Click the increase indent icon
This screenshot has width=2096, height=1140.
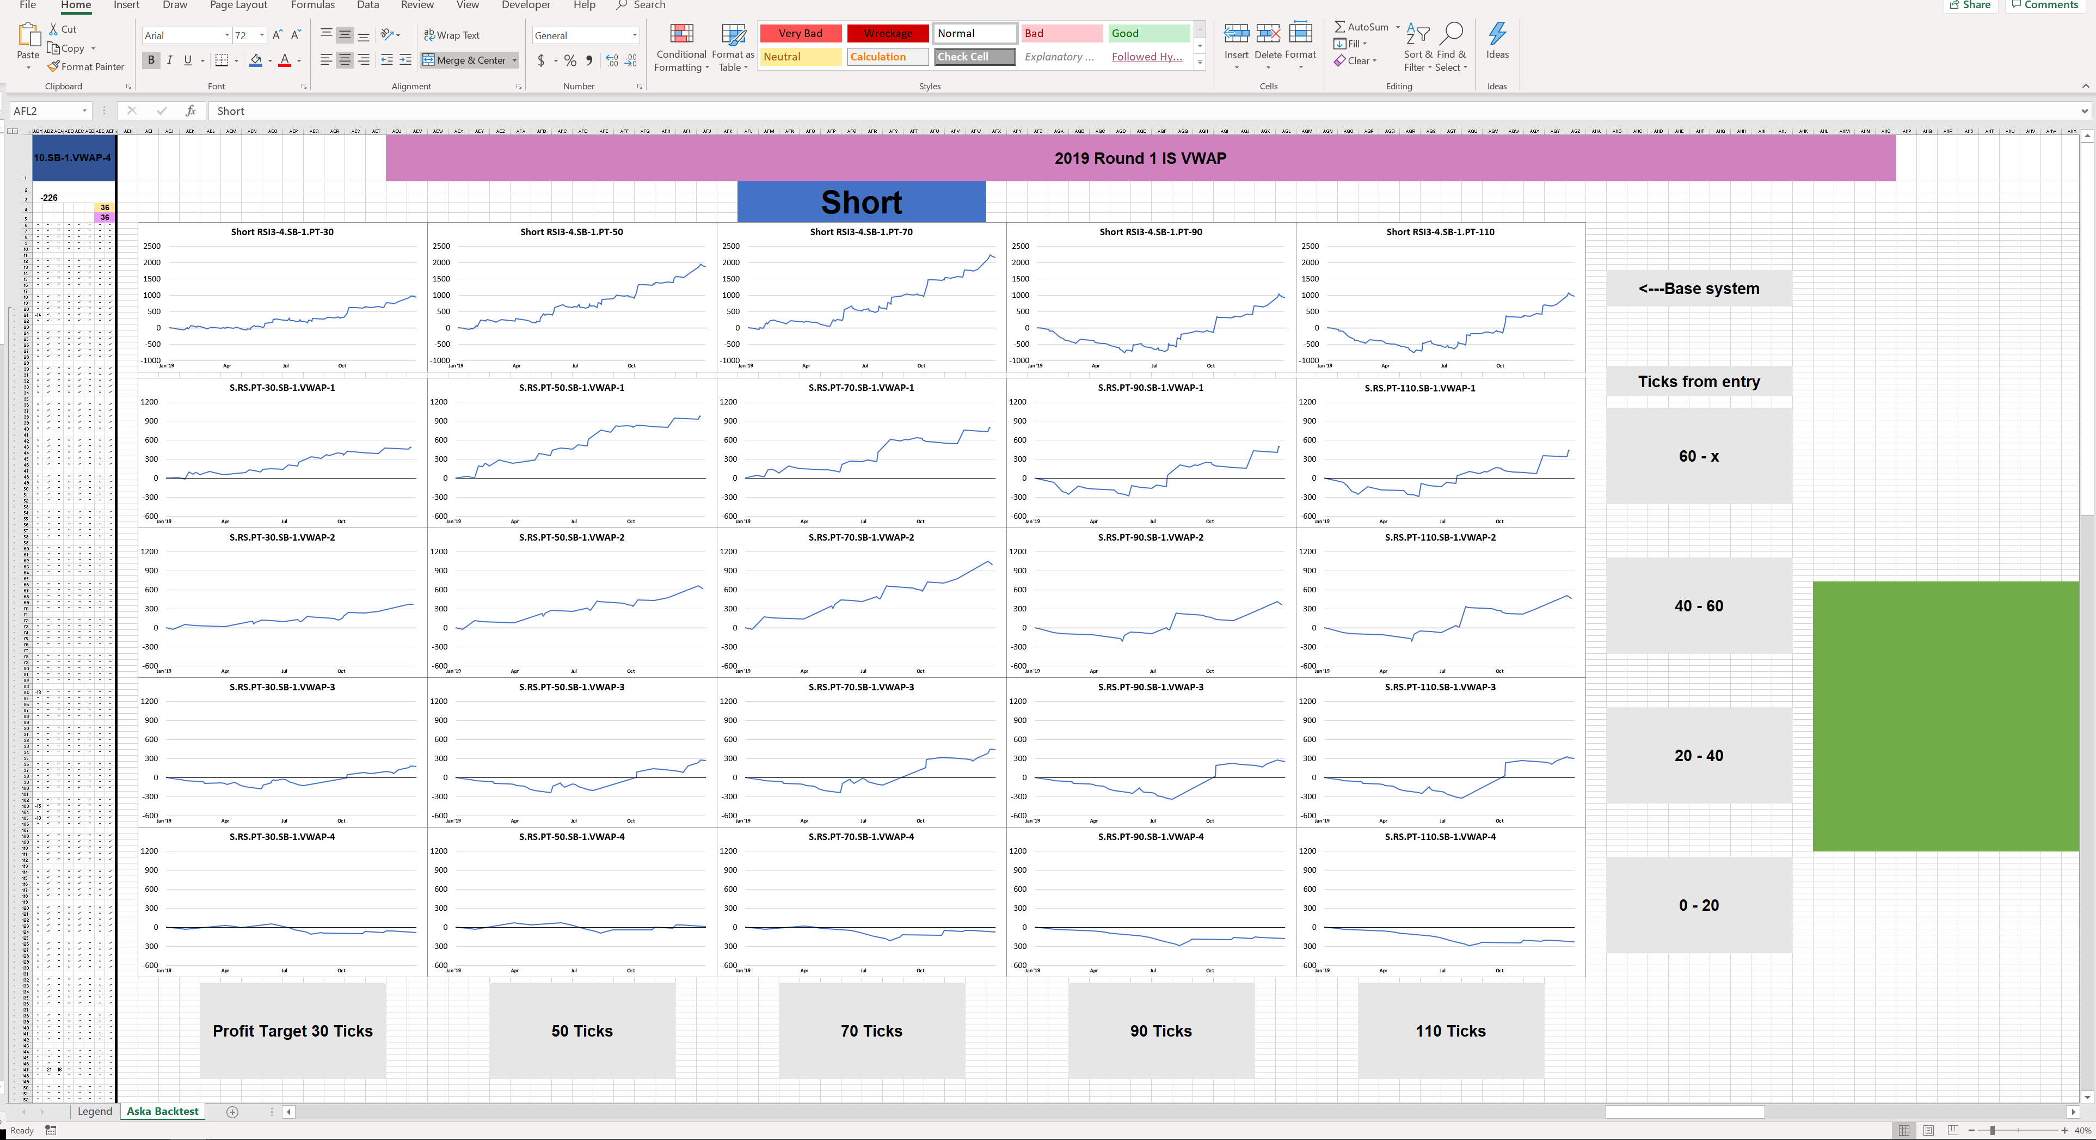click(405, 60)
